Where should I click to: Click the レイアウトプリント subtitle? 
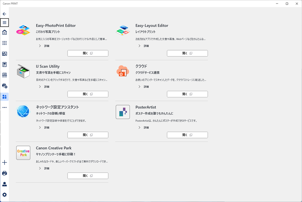pos(146,32)
